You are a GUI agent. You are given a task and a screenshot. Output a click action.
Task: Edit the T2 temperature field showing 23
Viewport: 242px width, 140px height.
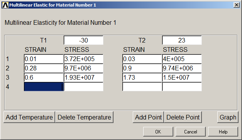coord(182,40)
